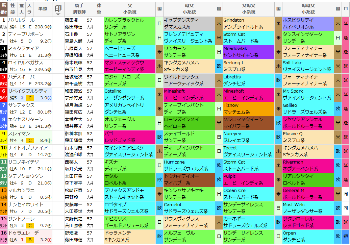Open horse name ダテノショウグン
Viewport: 350px width, 245px height.
26,176
